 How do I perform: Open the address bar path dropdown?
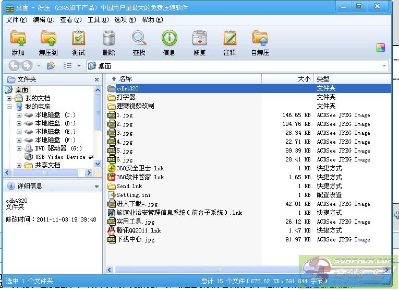click(384, 66)
